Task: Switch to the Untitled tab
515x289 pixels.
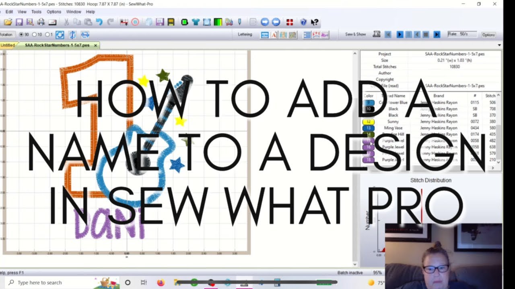Action: (7, 45)
